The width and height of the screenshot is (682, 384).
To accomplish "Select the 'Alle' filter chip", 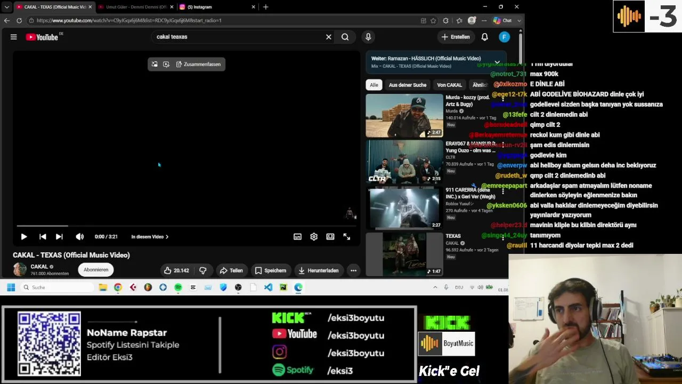I will [x=374, y=85].
